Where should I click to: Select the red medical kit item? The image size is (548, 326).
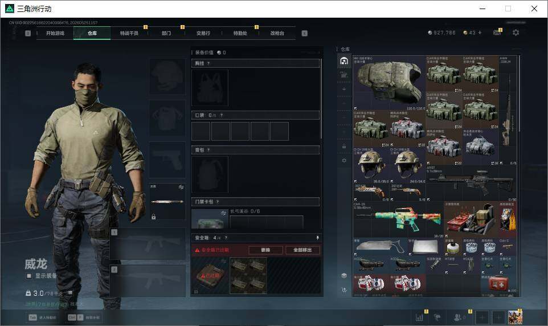pyautogui.click(x=498, y=283)
